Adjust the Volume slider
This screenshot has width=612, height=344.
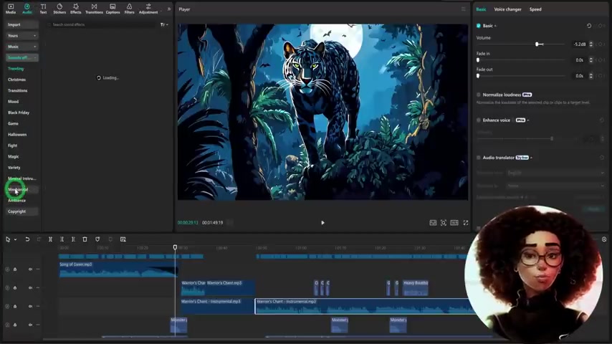click(521, 44)
